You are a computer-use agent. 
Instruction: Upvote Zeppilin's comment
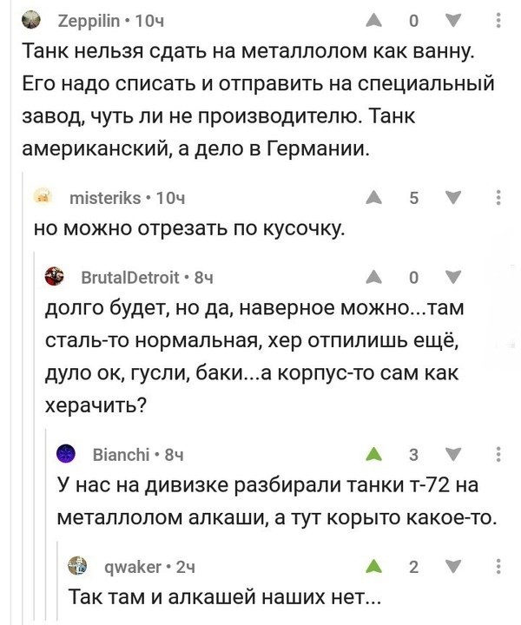pyautogui.click(x=372, y=21)
